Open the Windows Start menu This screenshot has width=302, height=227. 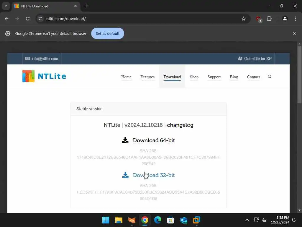(106, 220)
